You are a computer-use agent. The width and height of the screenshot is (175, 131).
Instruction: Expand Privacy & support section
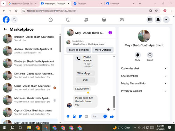pos(144,91)
